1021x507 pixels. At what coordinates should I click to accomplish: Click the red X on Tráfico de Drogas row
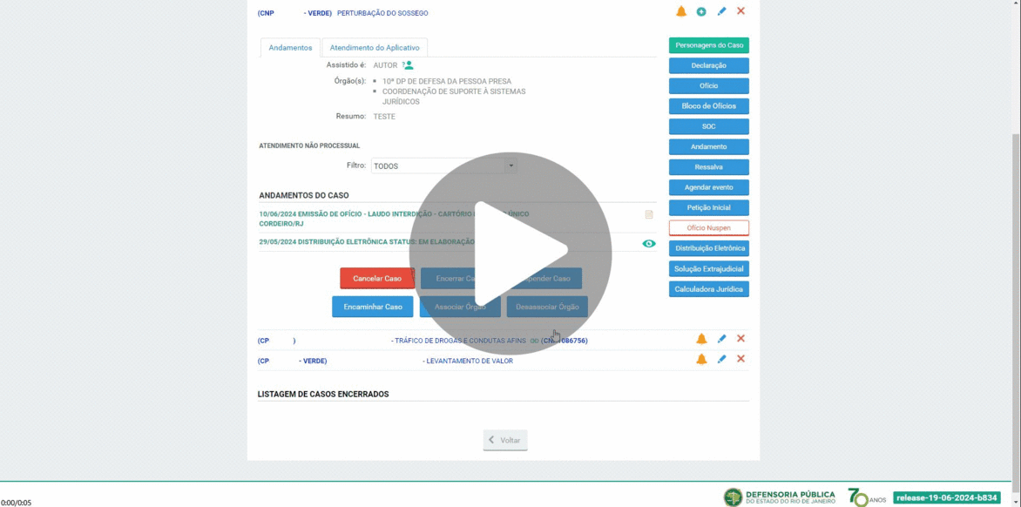pos(741,339)
